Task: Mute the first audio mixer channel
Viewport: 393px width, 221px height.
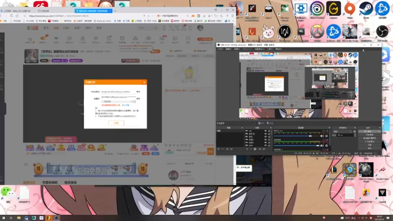Action: (322, 136)
